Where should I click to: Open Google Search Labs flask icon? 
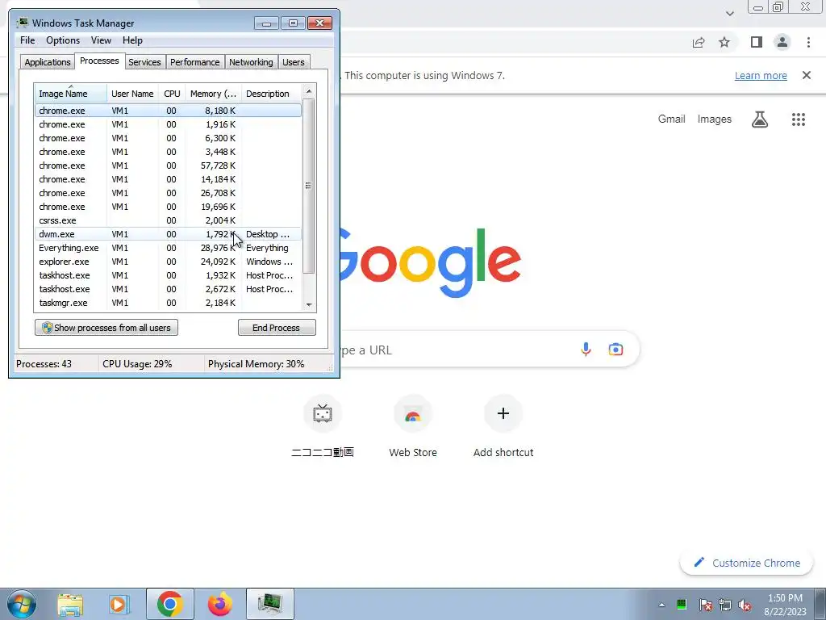tap(760, 119)
